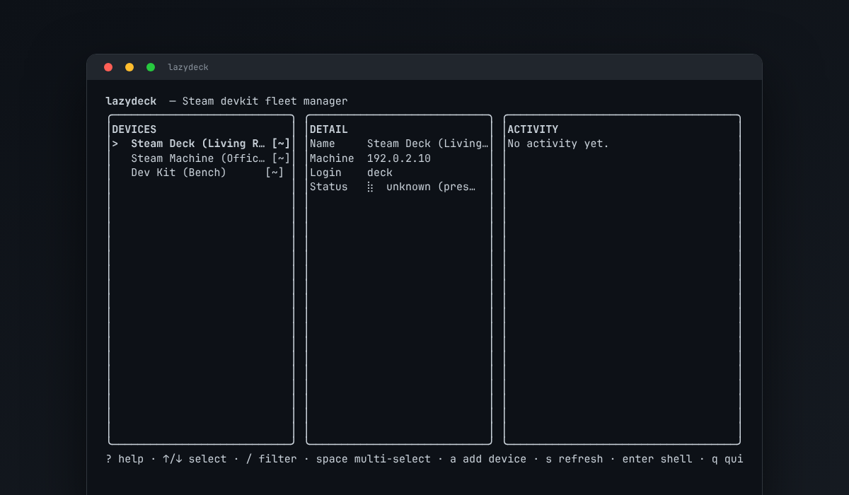The height and width of the screenshot is (495, 849).
Task: Click the DEVICES panel heading
Action: pos(134,129)
